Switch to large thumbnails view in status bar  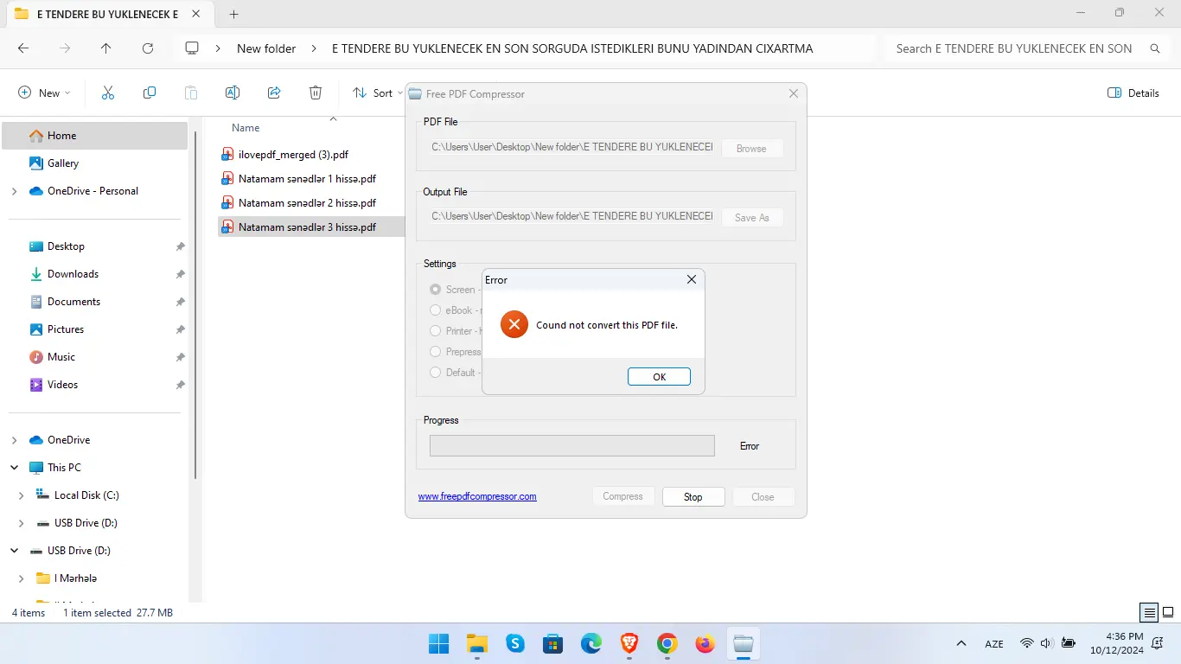(1168, 613)
